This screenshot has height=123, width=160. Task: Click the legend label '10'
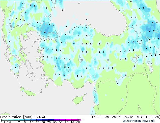(x=32, y=122)
